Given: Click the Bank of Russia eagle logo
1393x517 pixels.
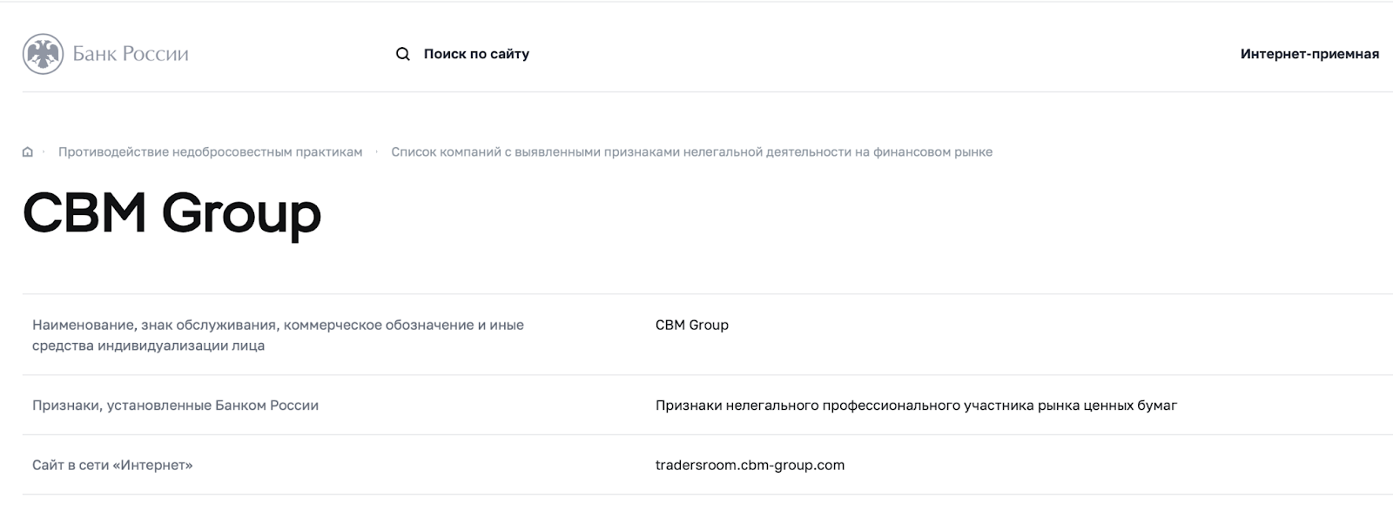Looking at the screenshot, I should point(43,54).
